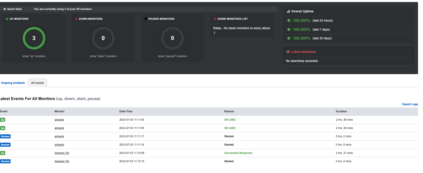The height and width of the screenshot is (173, 423).
Task: Open airowire monitor started at 11:11:17
Action: tap(59, 136)
